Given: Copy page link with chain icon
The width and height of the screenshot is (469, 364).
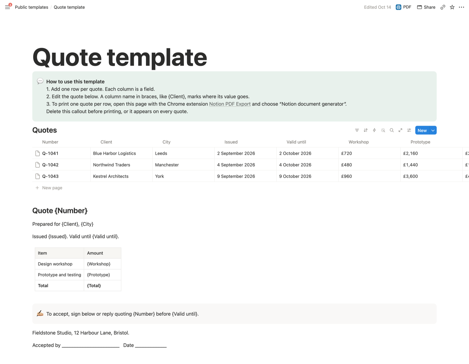Looking at the screenshot, I should coord(443,7).
